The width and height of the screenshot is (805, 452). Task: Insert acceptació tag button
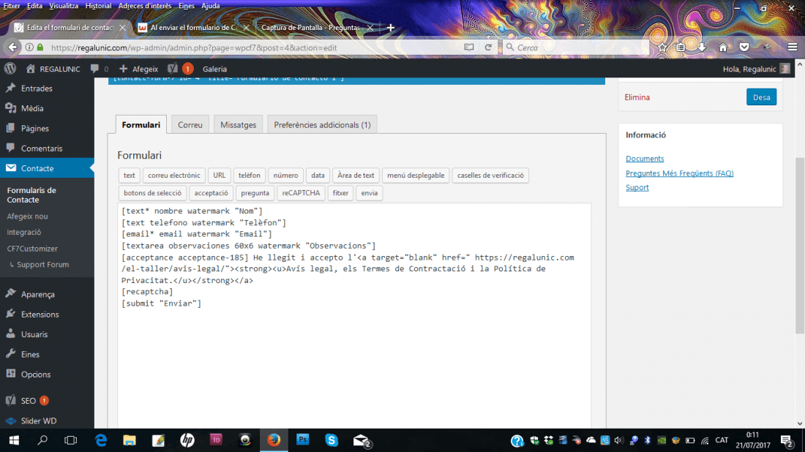pyautogui.click(x=211, y=193)
